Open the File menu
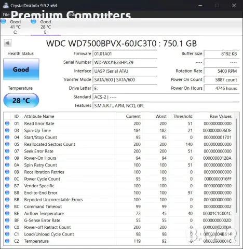This screenshot has height=249, width=243. (6, 15)
